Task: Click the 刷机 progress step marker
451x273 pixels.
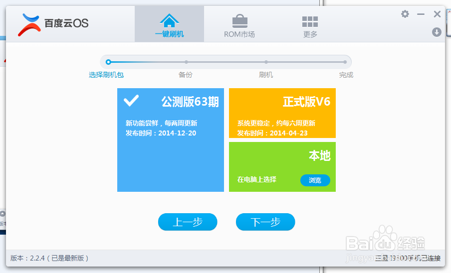Action: click(266, 62)
